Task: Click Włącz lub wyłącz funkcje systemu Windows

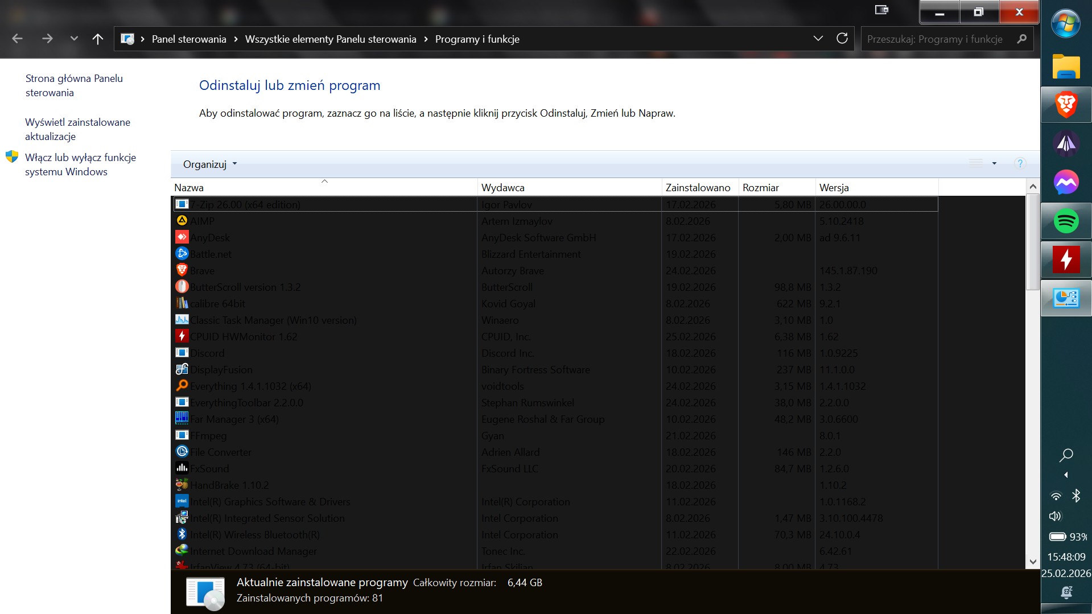Action: [80, 164]
